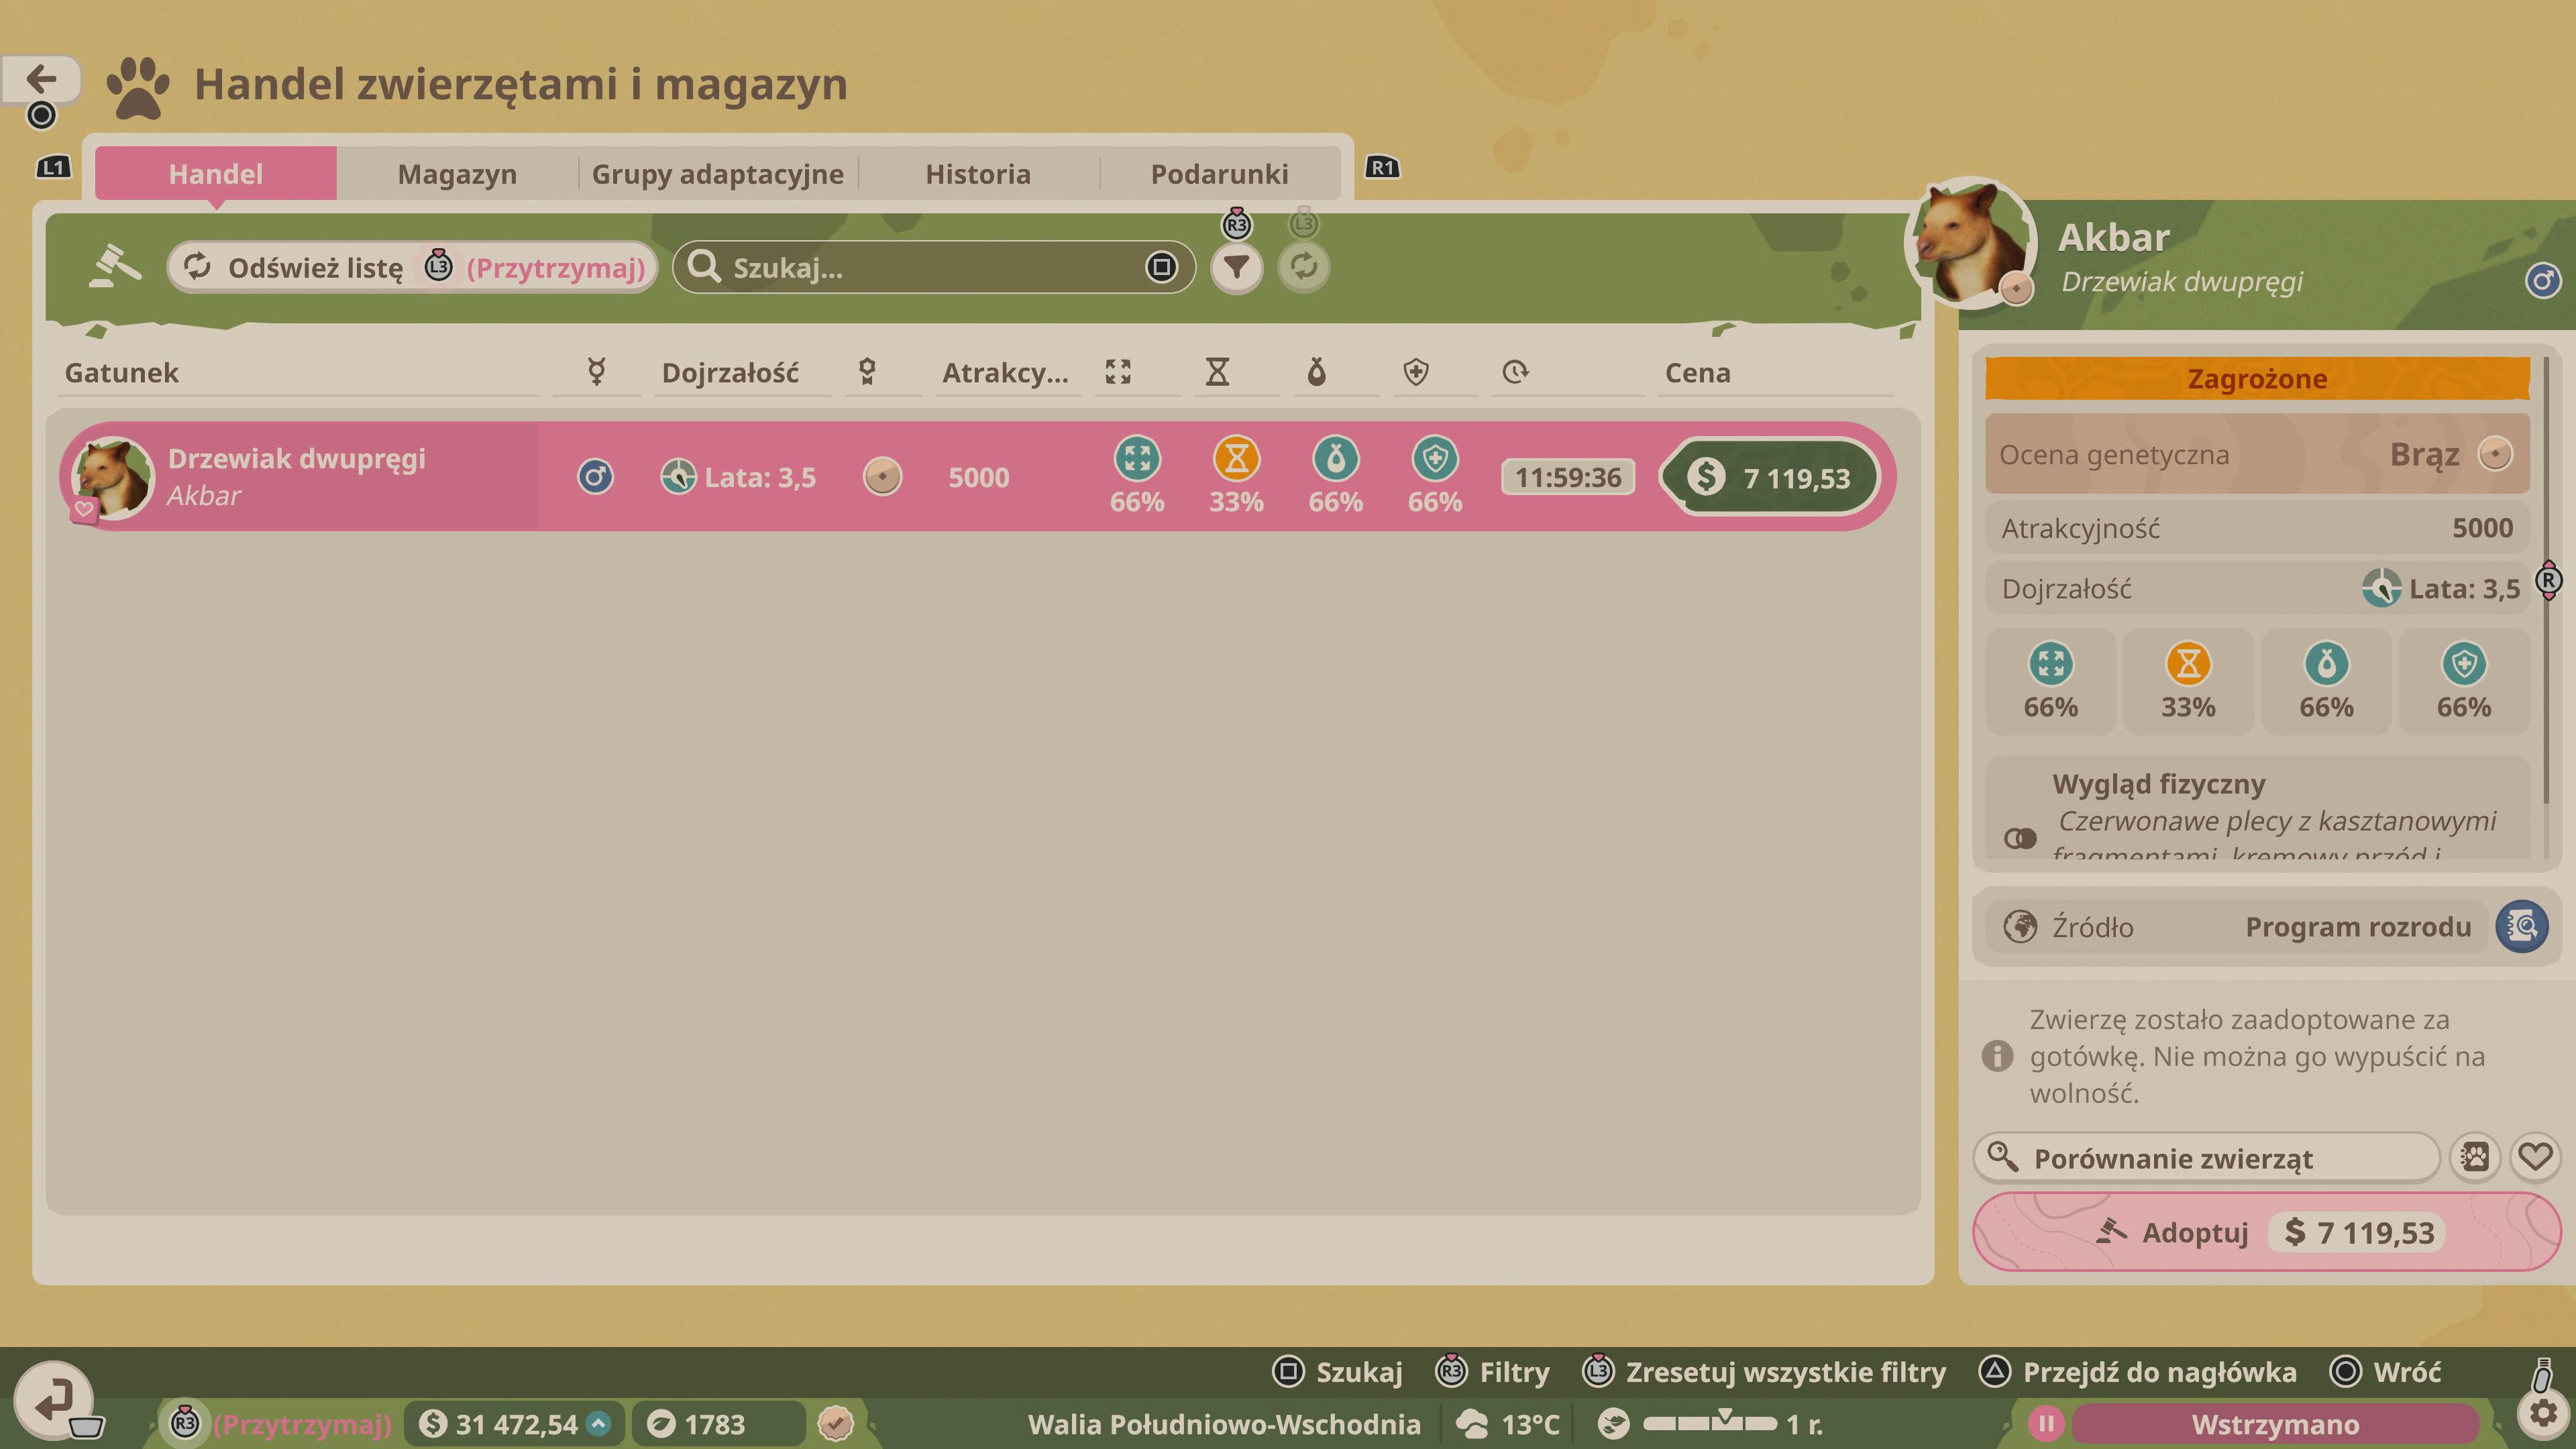Select the Drzewiak dwupręgi Akbar row
Image resolution: width=2576 pixels, height=1449 pixels.
pos(977,477)
